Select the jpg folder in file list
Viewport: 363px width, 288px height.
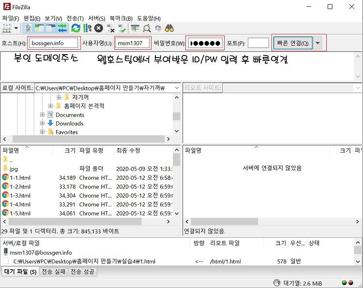87,169
